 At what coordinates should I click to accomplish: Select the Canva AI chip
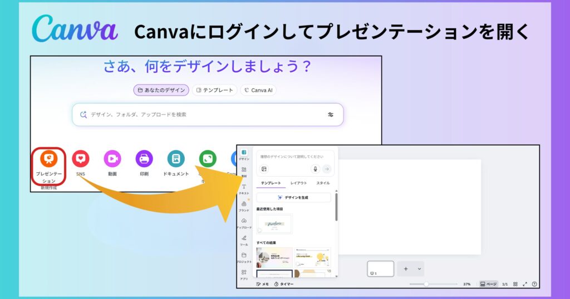(x=258, y=90)
